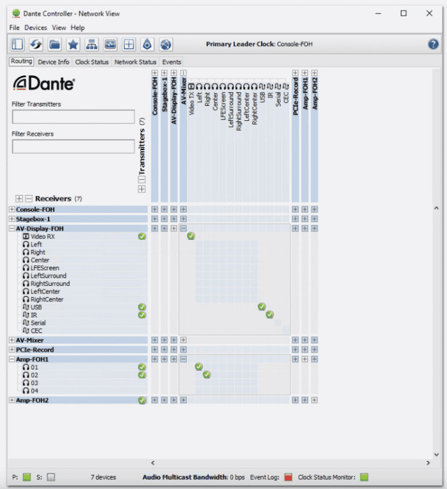Open the network hierarchy toolbar icon

click(x=92, y=44)
